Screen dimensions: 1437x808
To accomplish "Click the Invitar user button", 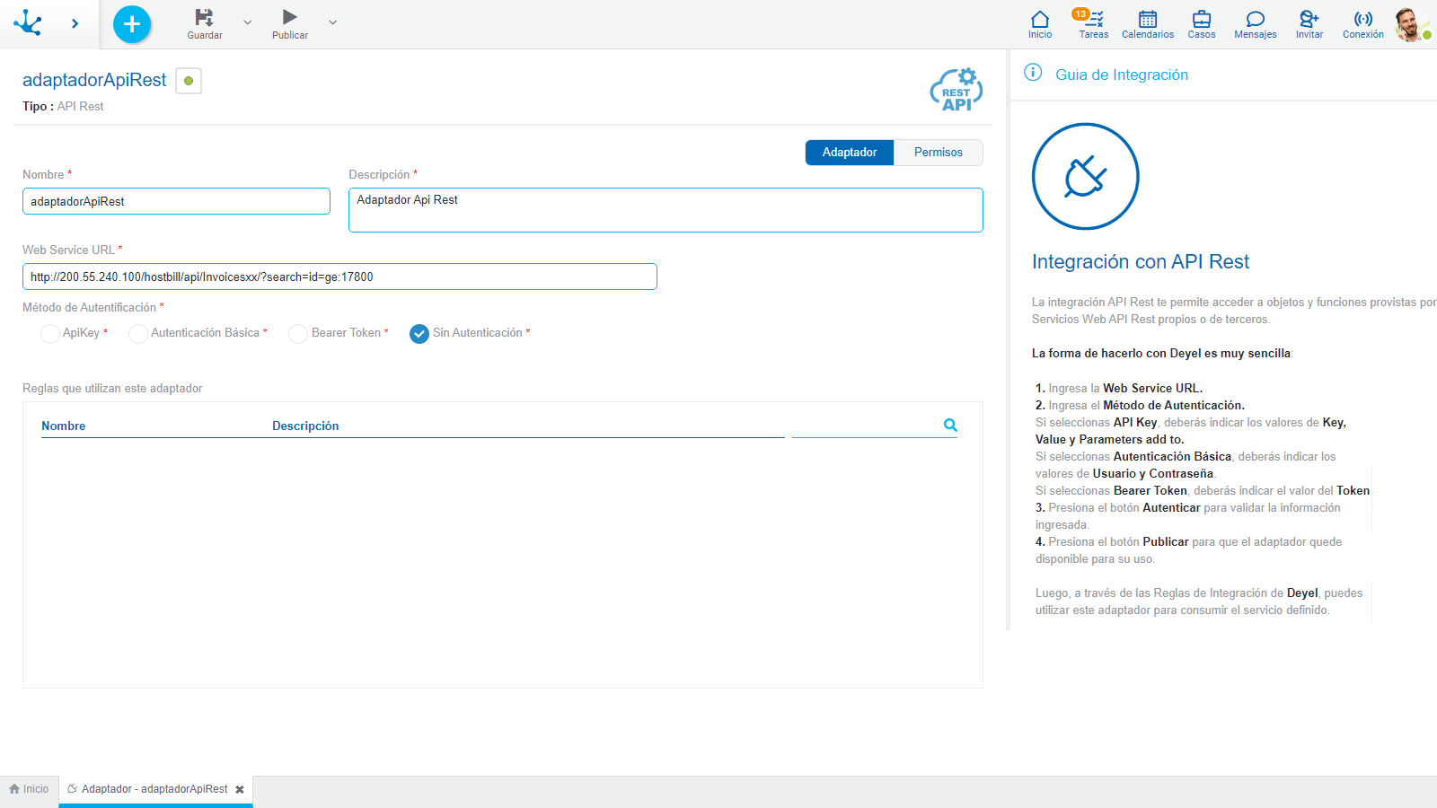I will (x=1309, y=20).
